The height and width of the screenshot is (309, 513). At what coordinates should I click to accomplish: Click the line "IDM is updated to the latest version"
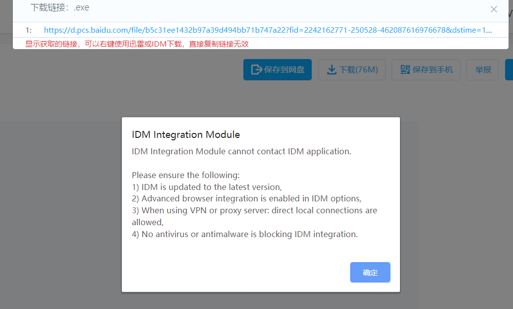(207, 187)
